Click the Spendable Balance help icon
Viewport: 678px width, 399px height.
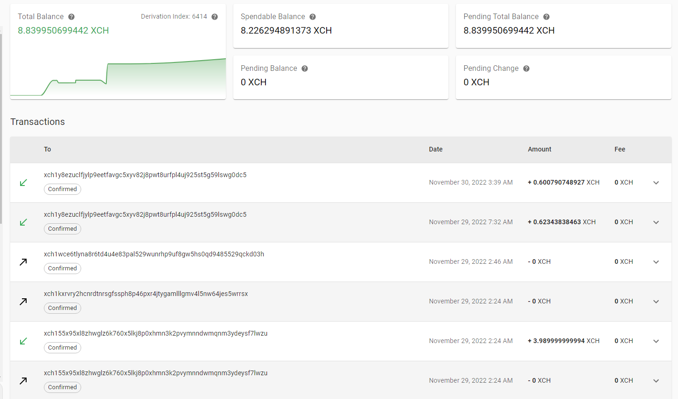click(313, 17)
